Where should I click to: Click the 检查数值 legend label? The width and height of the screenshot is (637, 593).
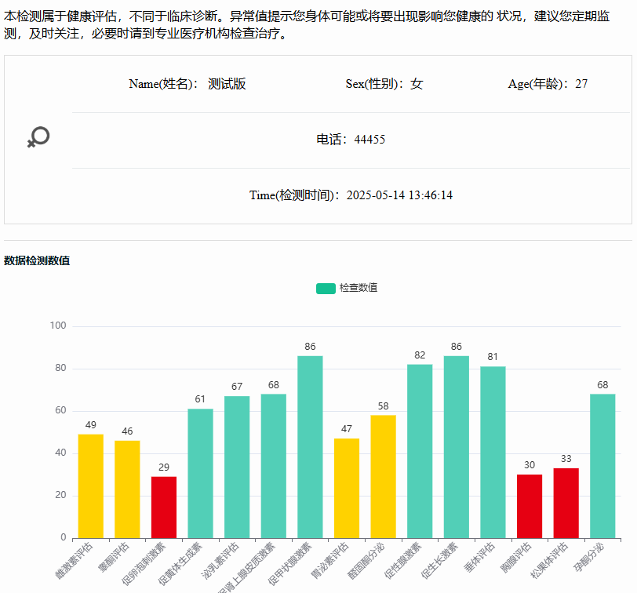coord(359,288)
